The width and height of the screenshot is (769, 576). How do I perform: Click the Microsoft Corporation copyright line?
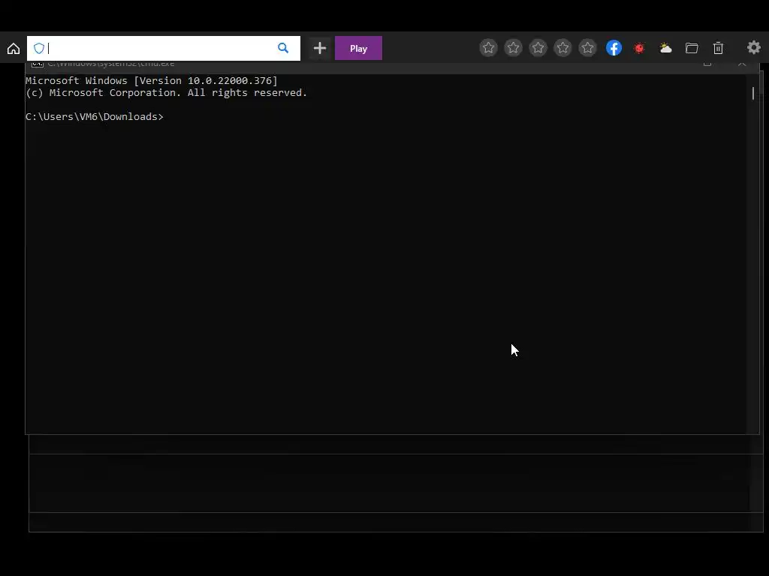point(166,93)
